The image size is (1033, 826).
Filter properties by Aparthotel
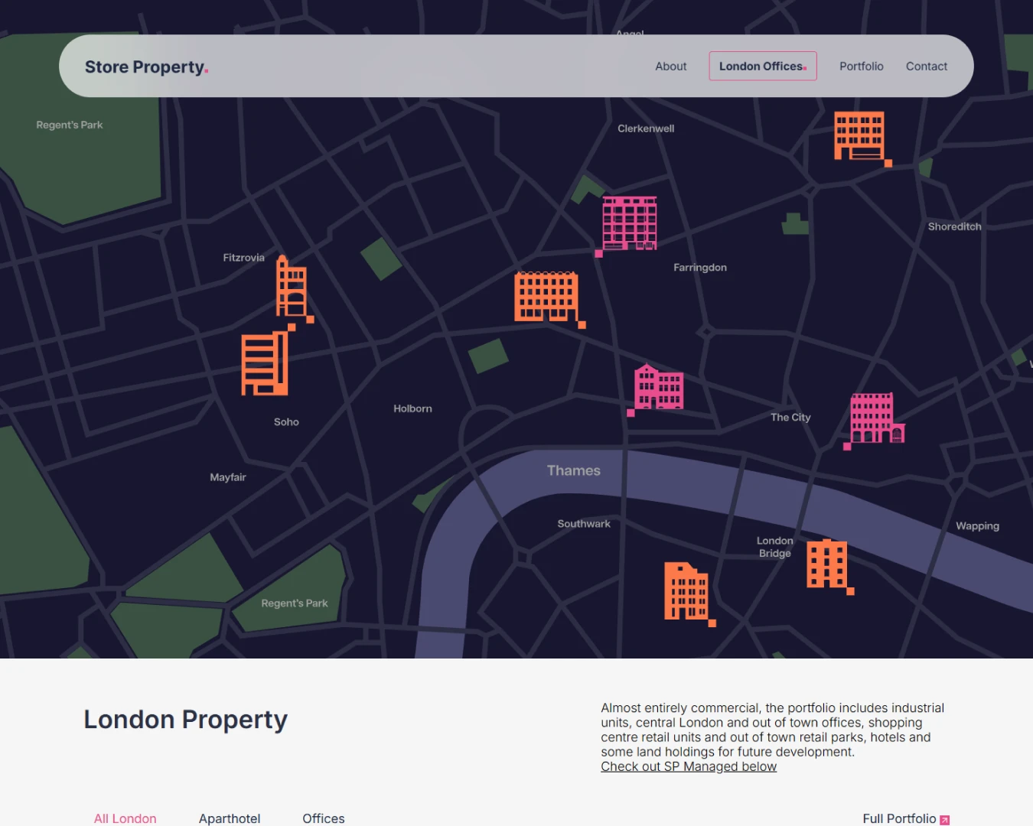coord(230,818)
